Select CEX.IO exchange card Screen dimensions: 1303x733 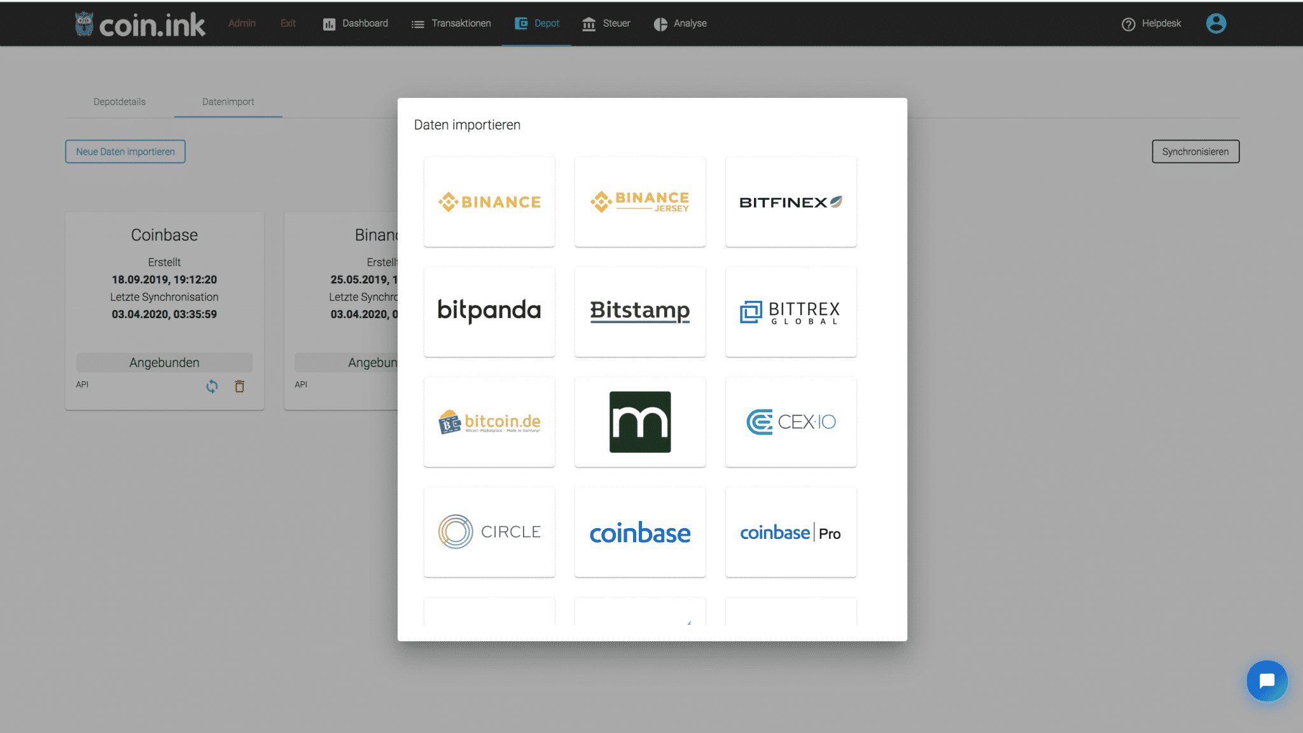click(x=791, y=422)
